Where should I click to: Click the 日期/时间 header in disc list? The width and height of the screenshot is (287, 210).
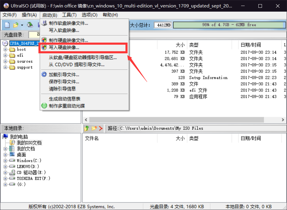point(259,45)
